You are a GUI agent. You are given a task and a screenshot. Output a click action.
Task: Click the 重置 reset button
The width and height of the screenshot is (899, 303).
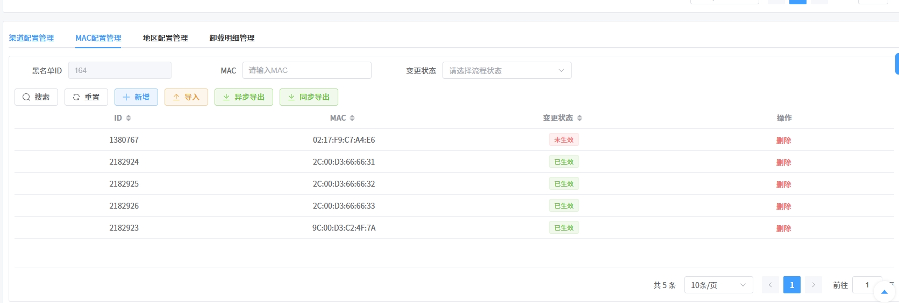tap(86, 97)
